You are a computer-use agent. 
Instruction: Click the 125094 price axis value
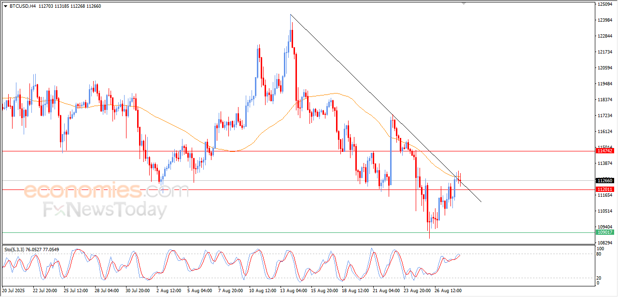[x=605, y=4]
